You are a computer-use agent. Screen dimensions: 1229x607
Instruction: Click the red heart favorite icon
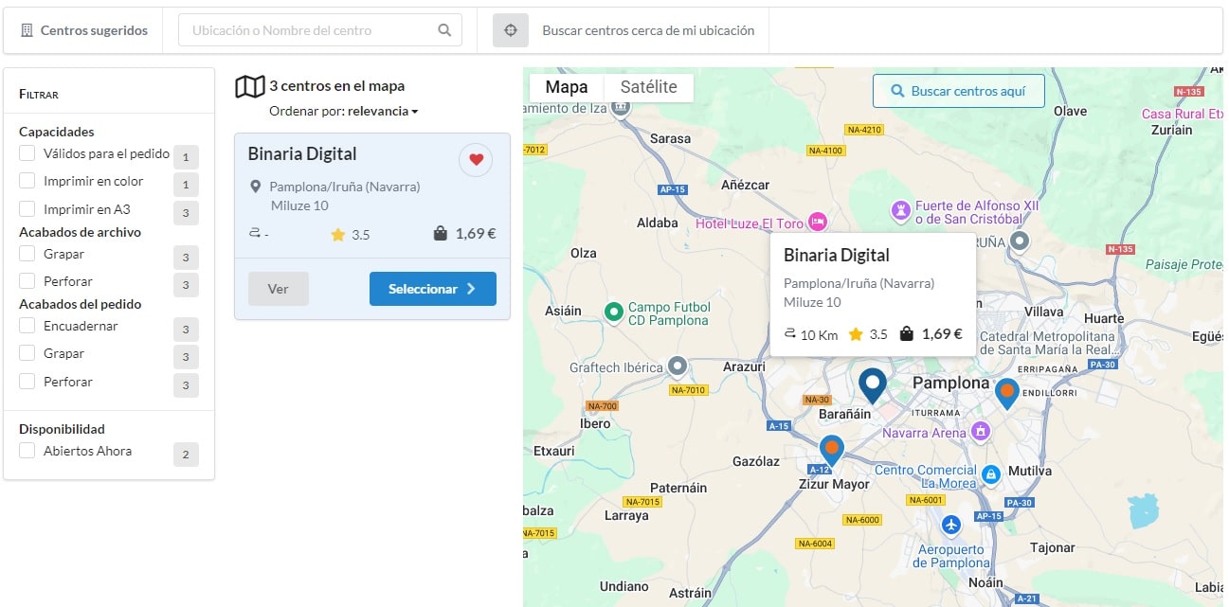pos(476,160)
